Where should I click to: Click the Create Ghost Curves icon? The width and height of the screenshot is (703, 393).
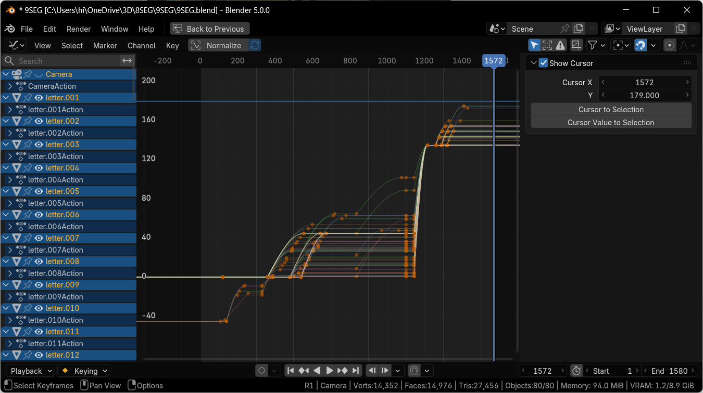tap(576, 45)
